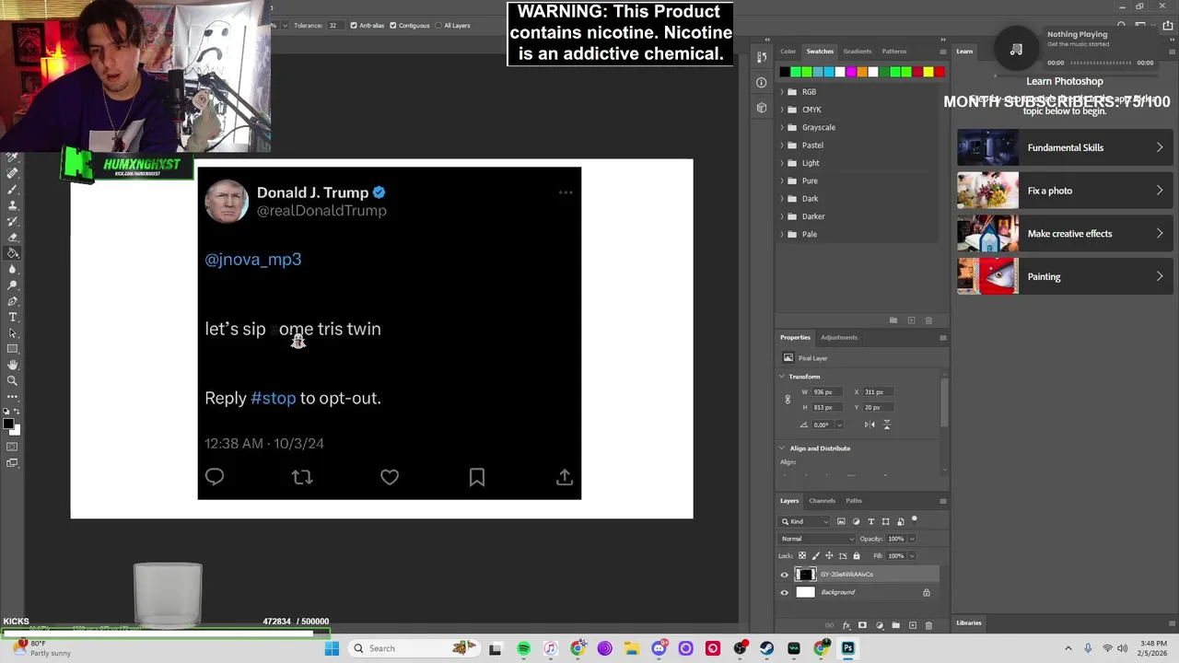Screen dimensions: 1179x663
Task: Select the Healing Brush tool
Action: coord(13,173)
